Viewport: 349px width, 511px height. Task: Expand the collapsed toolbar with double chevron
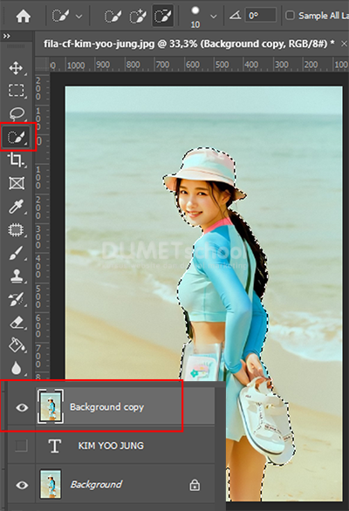[x=6, y=36]
